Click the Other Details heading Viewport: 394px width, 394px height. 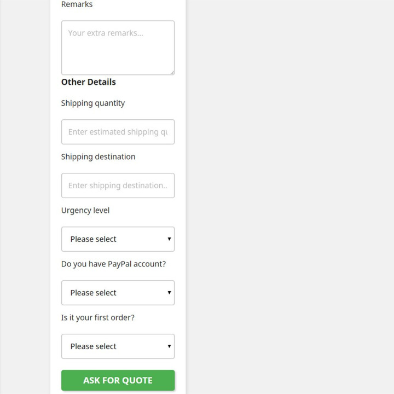(x=89, y=82)
